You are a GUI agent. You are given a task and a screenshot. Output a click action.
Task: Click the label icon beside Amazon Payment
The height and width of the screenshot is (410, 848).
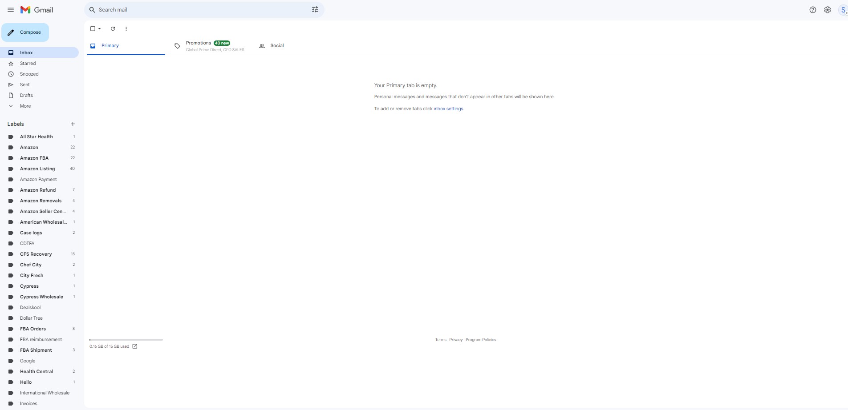coord(11,180)
